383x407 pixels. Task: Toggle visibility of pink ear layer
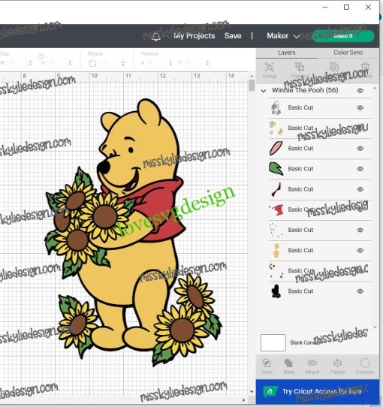[360, 149]
